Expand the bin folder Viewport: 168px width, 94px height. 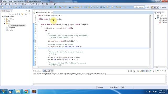click(x=5, y=21)
